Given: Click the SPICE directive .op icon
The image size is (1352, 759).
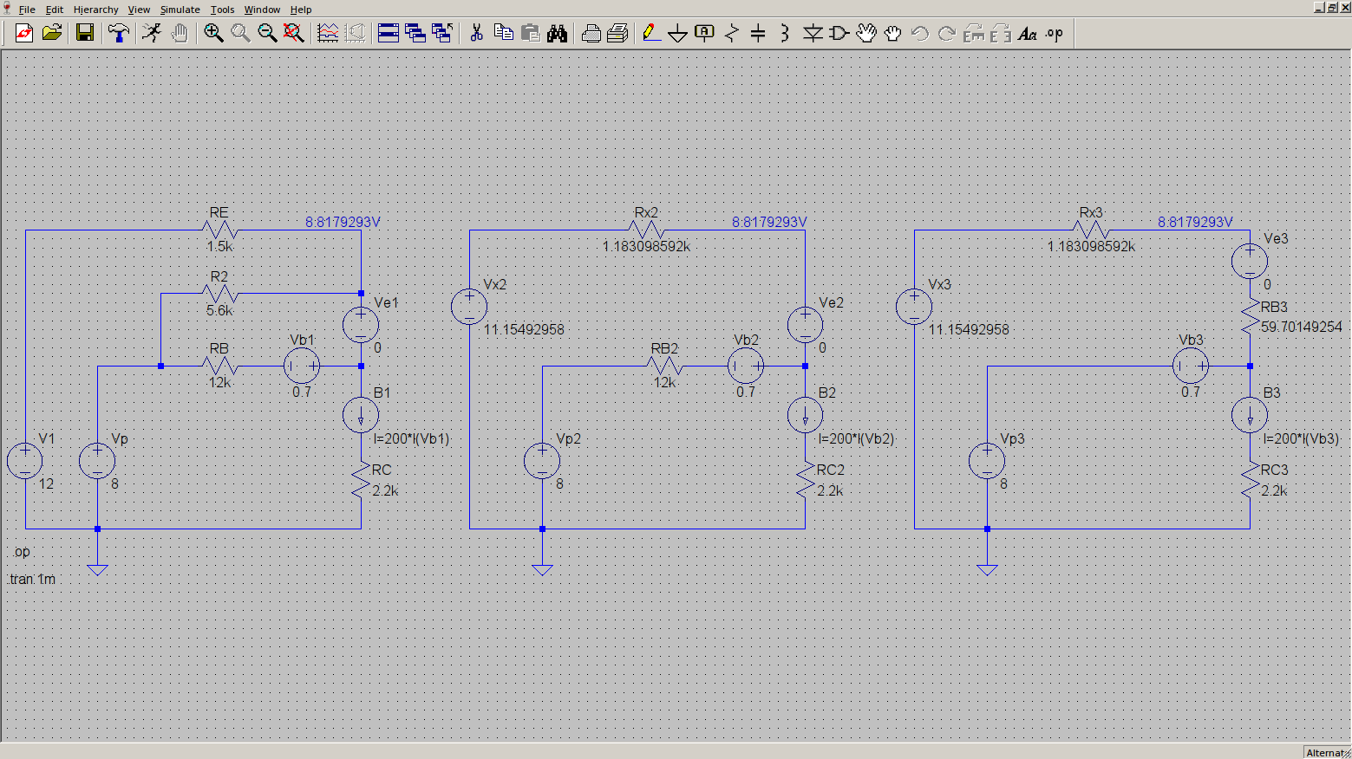Looking at the screenshot, I should 1054,33.
